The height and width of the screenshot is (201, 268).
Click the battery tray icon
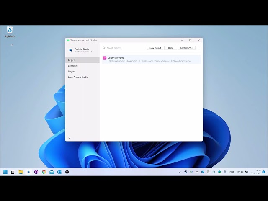pos(247,172)
